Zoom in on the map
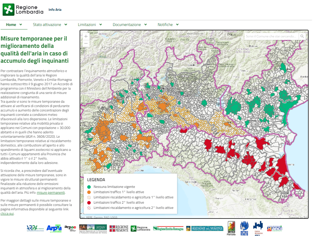Viewport: 313px width, 236px height. coord(86,36)
